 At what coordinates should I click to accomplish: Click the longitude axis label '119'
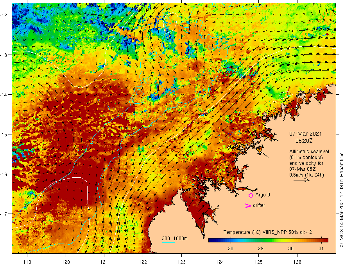[27, 262]
